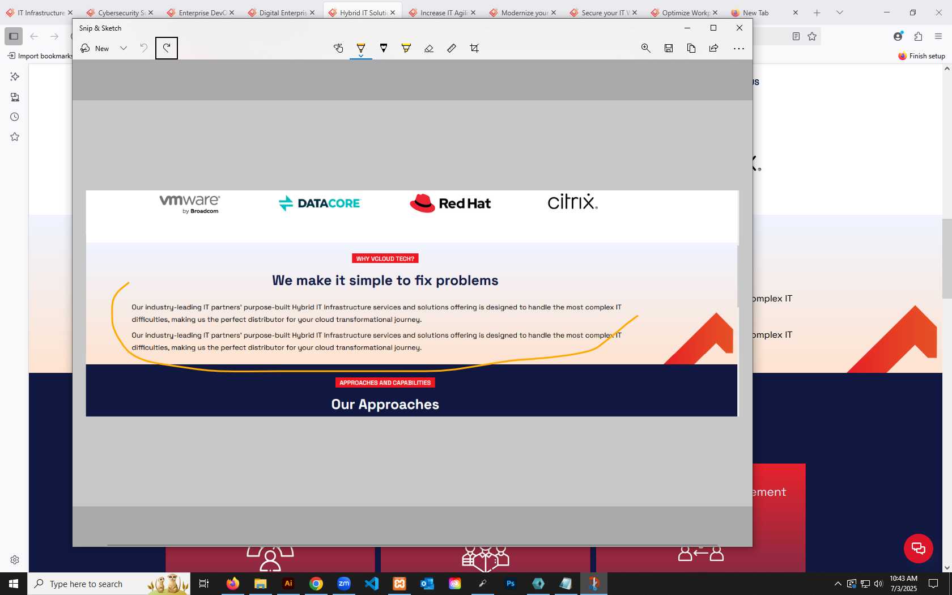Open the Firefox account icon
Screen dimensions: 952x595
point(898,36)
